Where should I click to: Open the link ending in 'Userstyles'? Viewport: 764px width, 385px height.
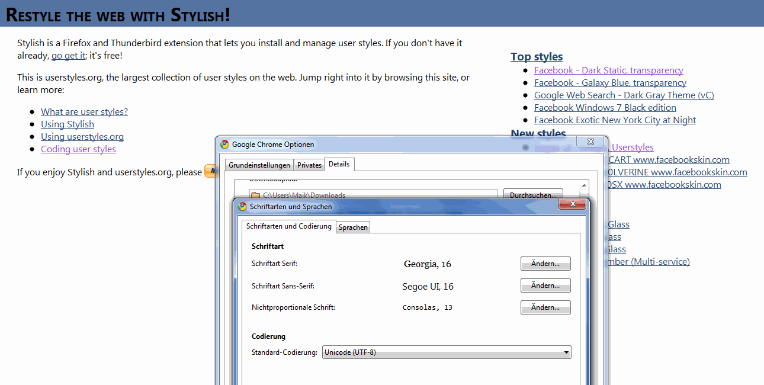(632, 147)
